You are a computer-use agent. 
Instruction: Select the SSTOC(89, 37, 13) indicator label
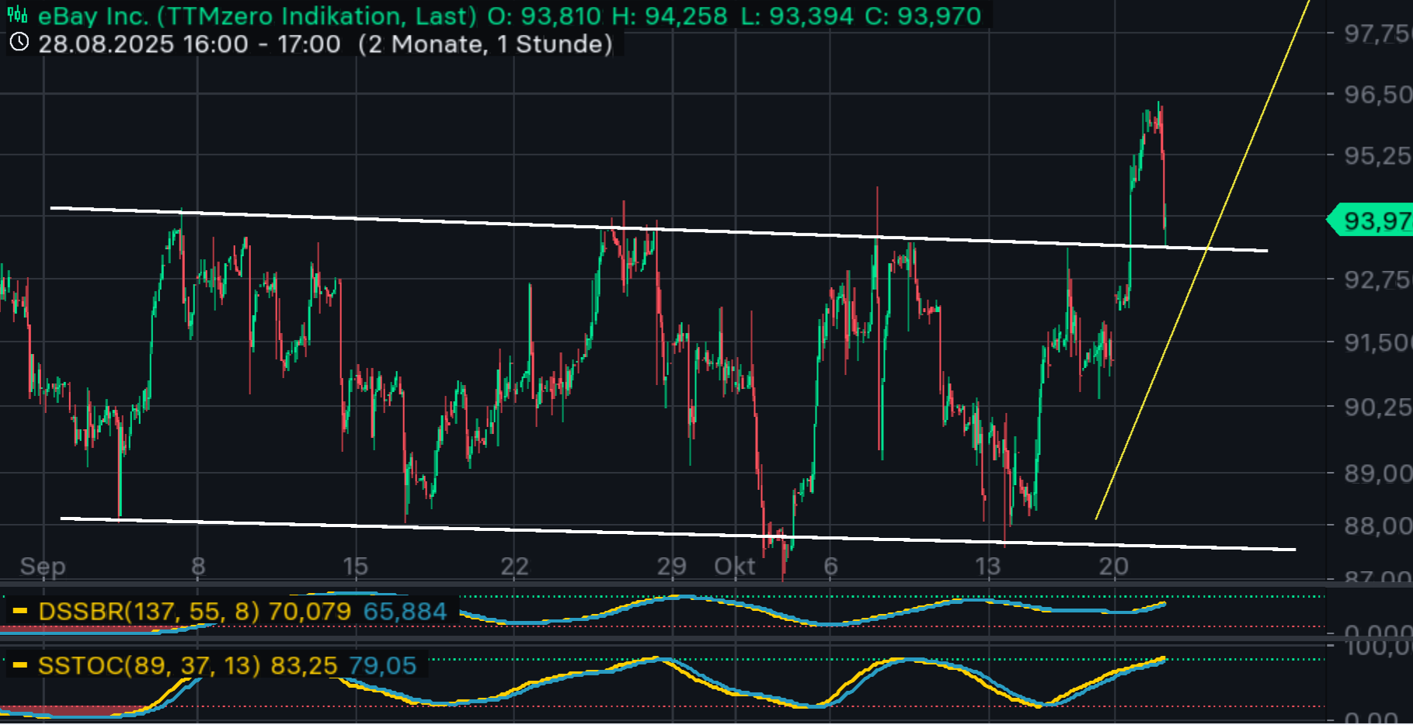point(148,666)
